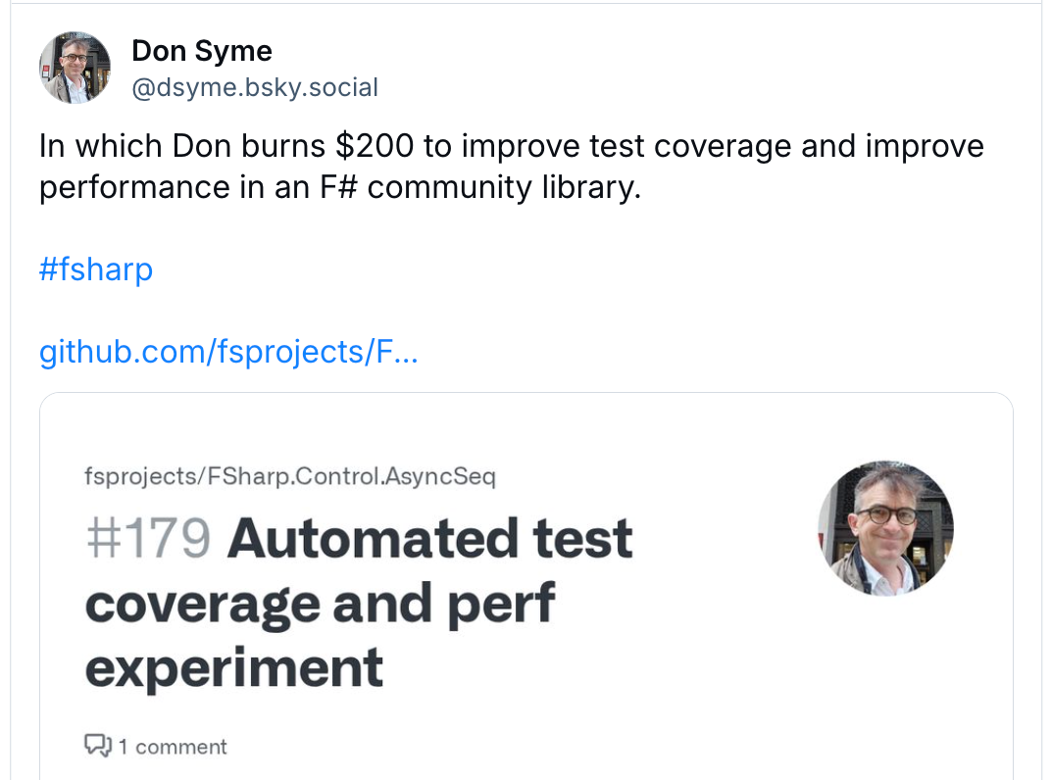Click the #179 issue number
The height and width of the screenshot is (780, 1051).
click(148, 538)
